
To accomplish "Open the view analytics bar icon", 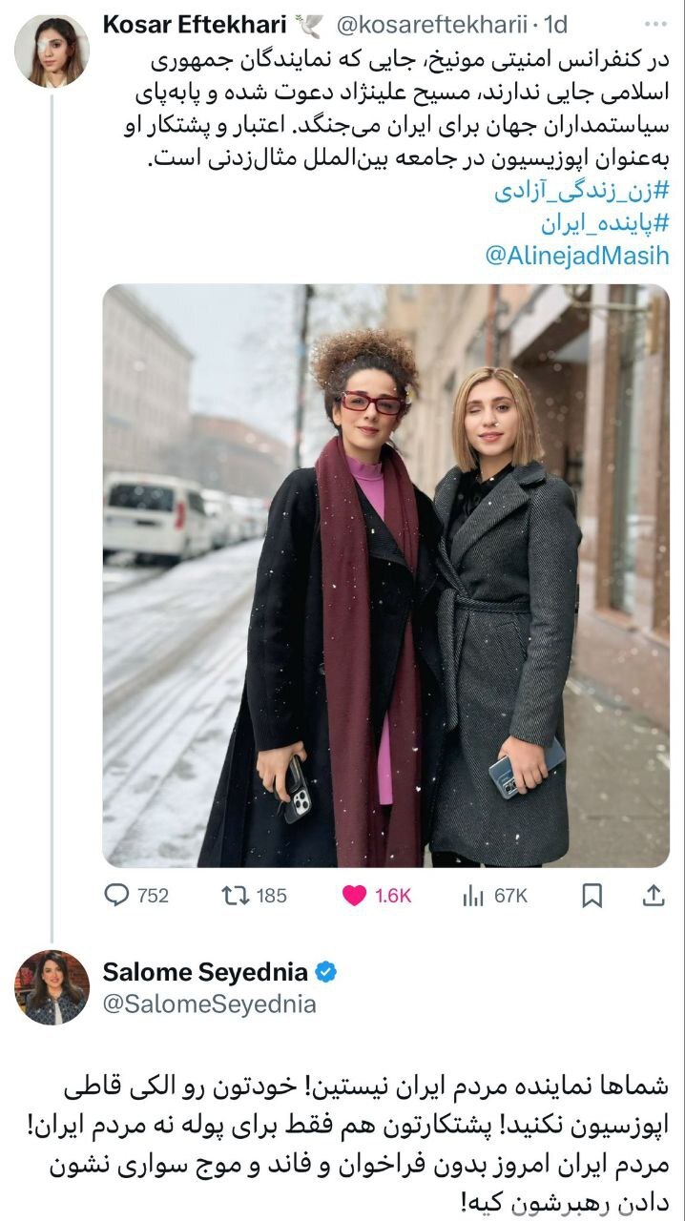I will 472,896.
